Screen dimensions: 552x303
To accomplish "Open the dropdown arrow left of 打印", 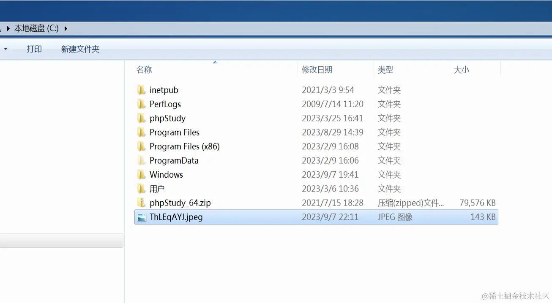I will pyautogui.click(x=6, y=49).
